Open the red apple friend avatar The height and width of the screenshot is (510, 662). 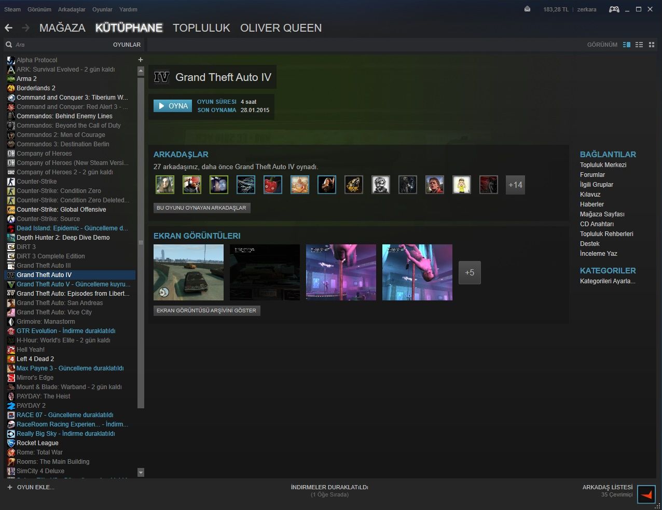(273, 185)
